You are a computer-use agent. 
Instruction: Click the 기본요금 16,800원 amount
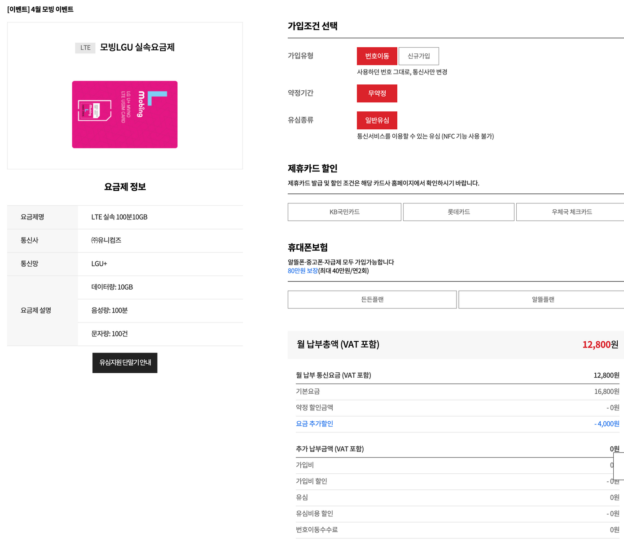(x=606, y=392)
